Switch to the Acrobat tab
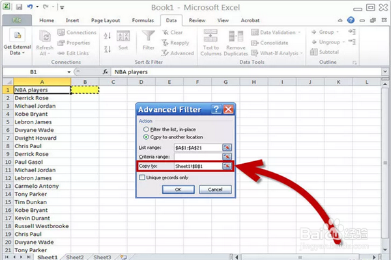The height and width of the screenshot is (260, 391). point(250,20)
